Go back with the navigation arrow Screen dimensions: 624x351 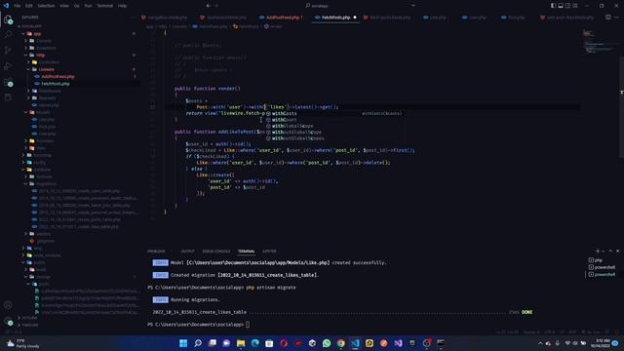coord(208,6)
